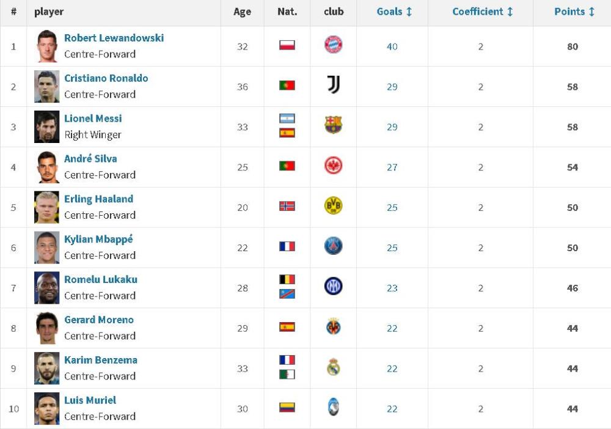611x429 pixels.
Task: Click the Villarreal club crest
Action: click(333, 326)
